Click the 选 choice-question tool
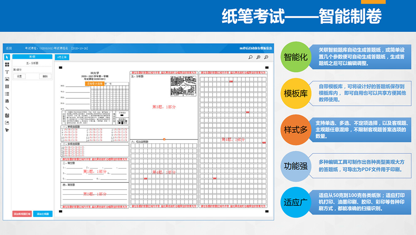Viewport: 416px width, 235px height. pyautogui.click(x=7, y=101)
